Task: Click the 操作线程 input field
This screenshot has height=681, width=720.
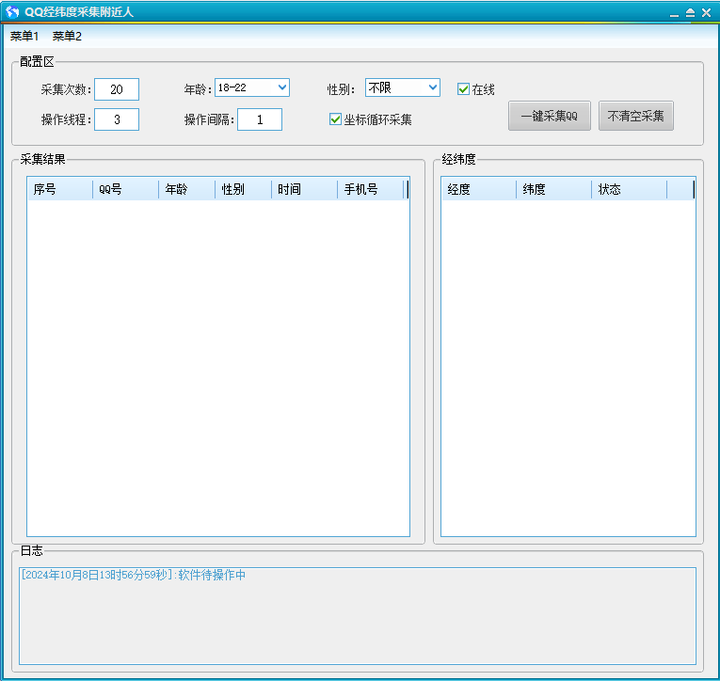Action: (117, 119)
